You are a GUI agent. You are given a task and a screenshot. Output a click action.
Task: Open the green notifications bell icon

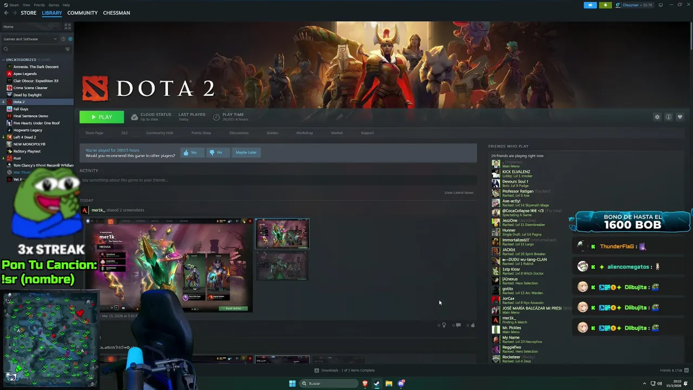point(605,5)
